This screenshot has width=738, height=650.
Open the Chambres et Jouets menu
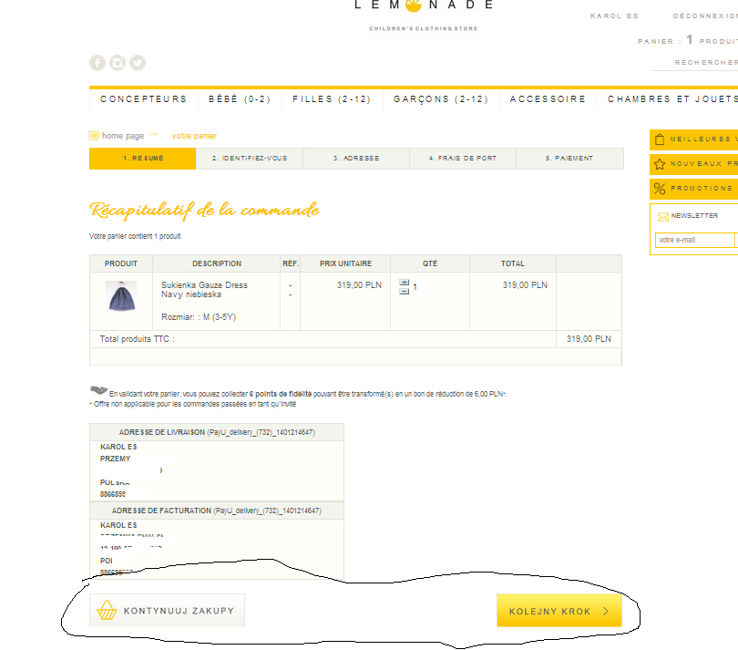pyautogui.click(x=672, y=98)
